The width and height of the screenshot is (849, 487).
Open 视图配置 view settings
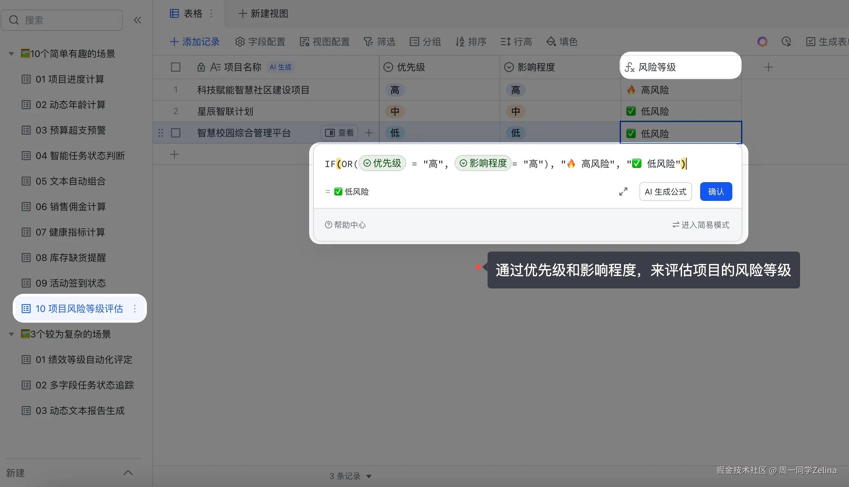[325, 42]
